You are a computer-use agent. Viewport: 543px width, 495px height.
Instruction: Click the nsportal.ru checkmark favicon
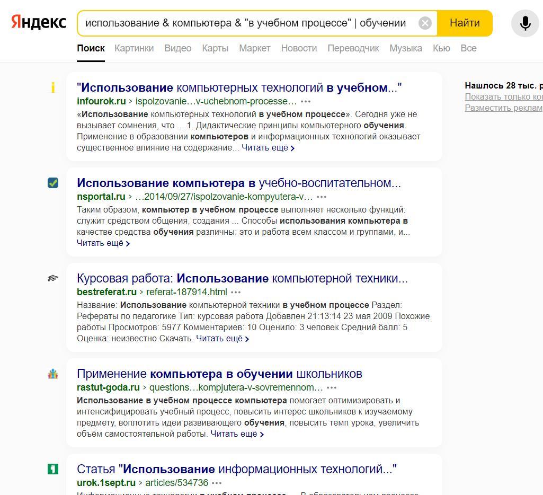pyautogui.click(x=53, y=182)
